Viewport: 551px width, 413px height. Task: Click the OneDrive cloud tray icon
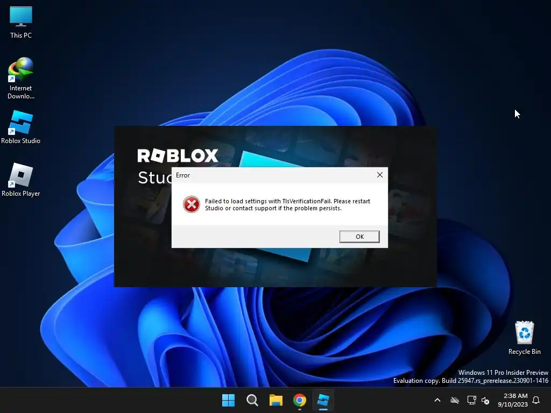pyautogui.click(x=455, y=400)
